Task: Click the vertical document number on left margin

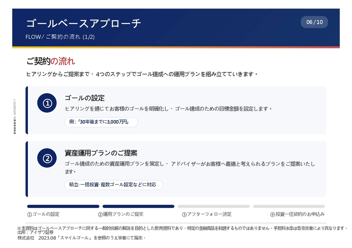Action: pos(15,116)
